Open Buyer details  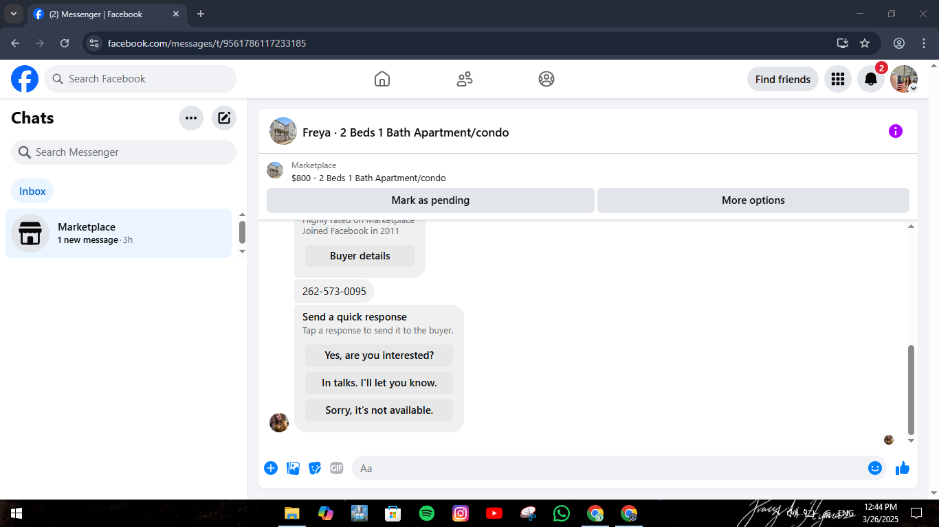[x=360, y=256]
